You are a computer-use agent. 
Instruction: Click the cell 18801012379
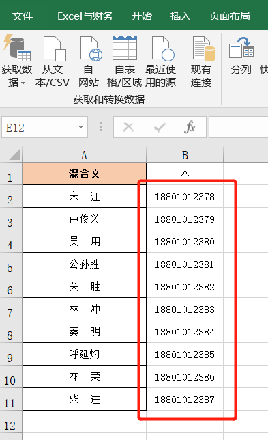tap(185, 219)
